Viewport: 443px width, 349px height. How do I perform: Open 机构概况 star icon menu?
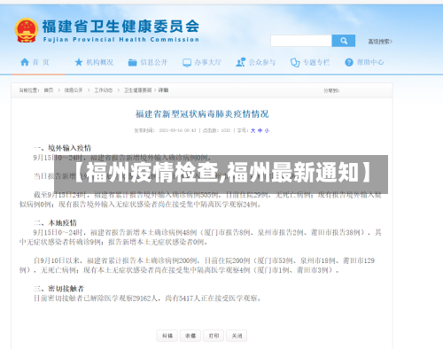pos(94,62)
